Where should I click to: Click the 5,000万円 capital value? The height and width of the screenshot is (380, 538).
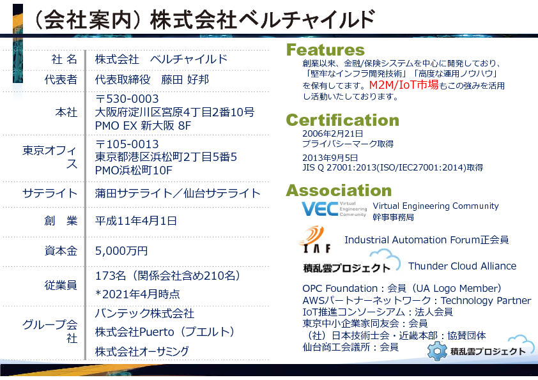click(121, 250)
